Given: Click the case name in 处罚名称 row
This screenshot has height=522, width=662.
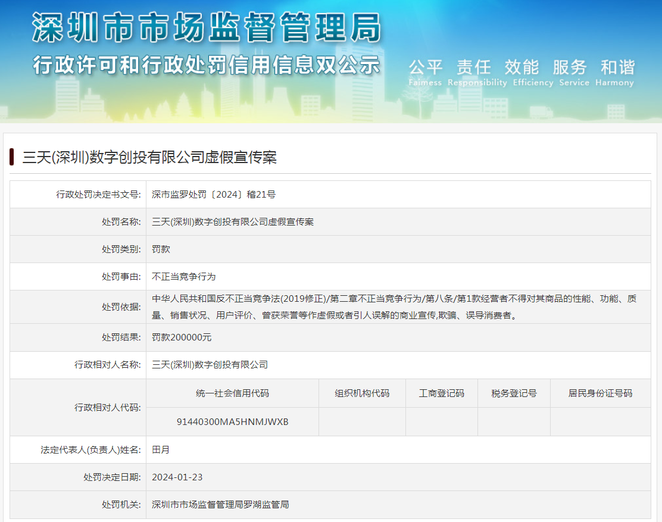Looking at the screenshot, I should [x=233, y=221].
